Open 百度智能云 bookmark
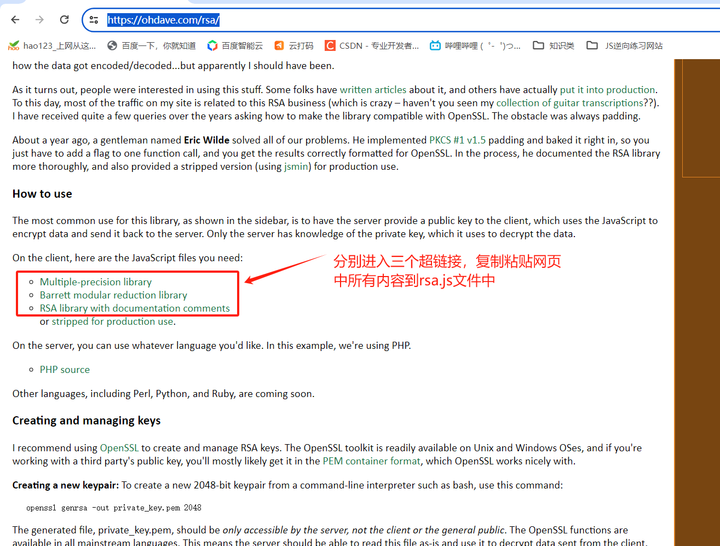This screenshot has height=546, width=720. click(235, 45)
